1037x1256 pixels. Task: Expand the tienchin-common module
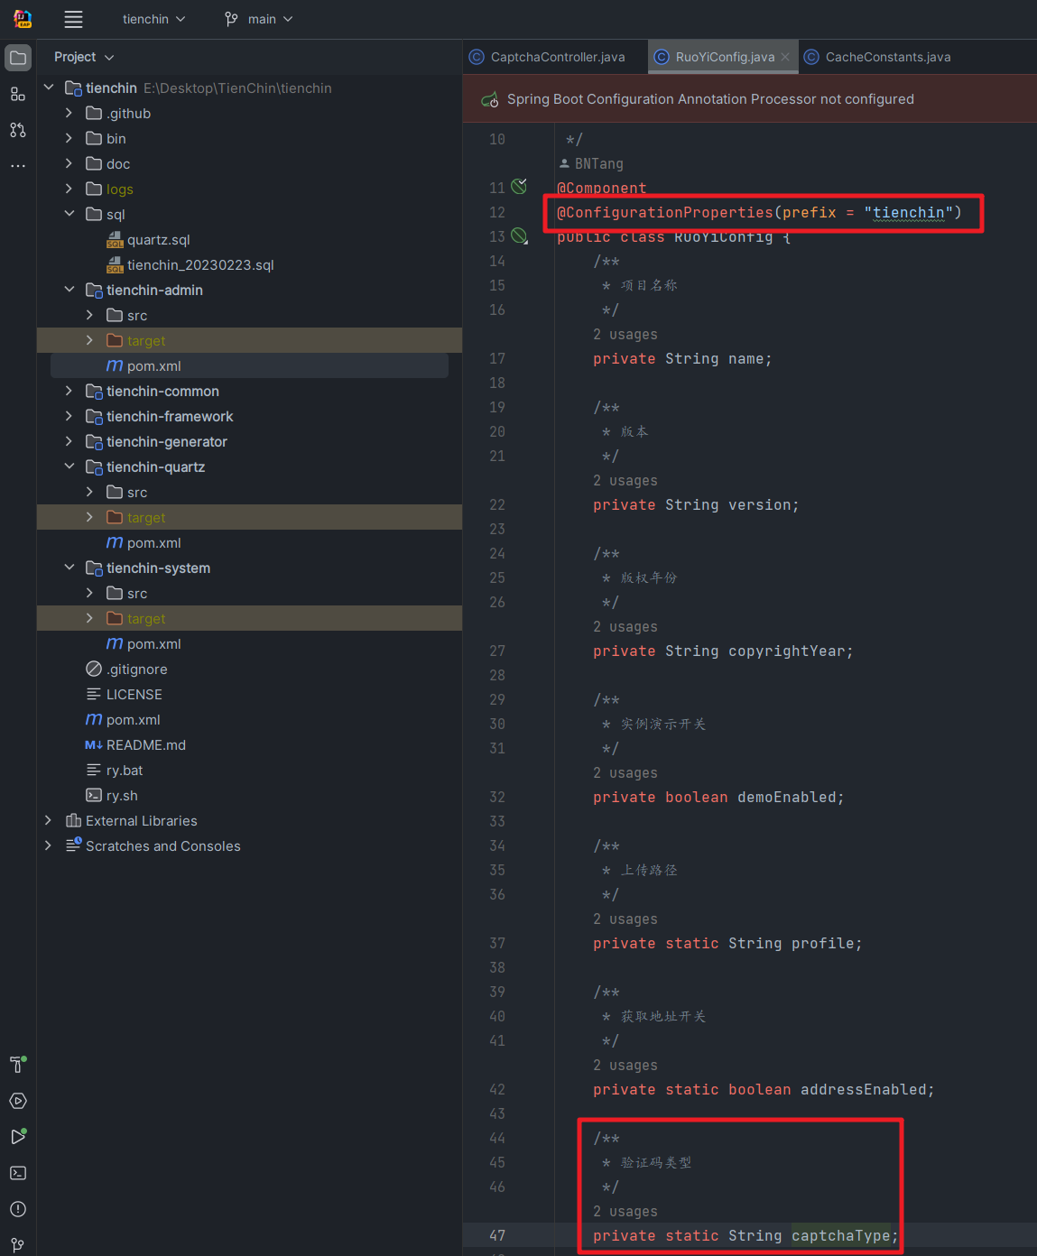coord(69,391)
